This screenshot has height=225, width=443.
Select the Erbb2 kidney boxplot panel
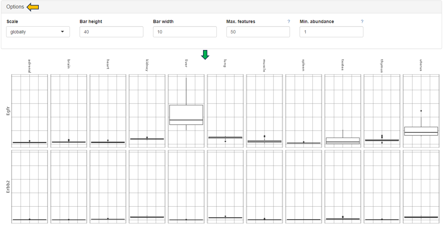(147, 187)
